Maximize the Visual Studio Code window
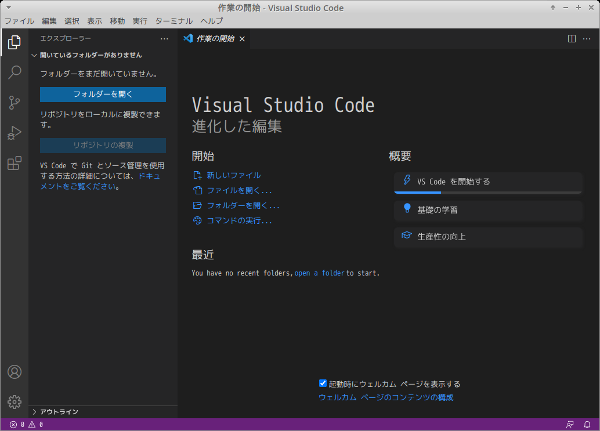 [x=578, y=8]
